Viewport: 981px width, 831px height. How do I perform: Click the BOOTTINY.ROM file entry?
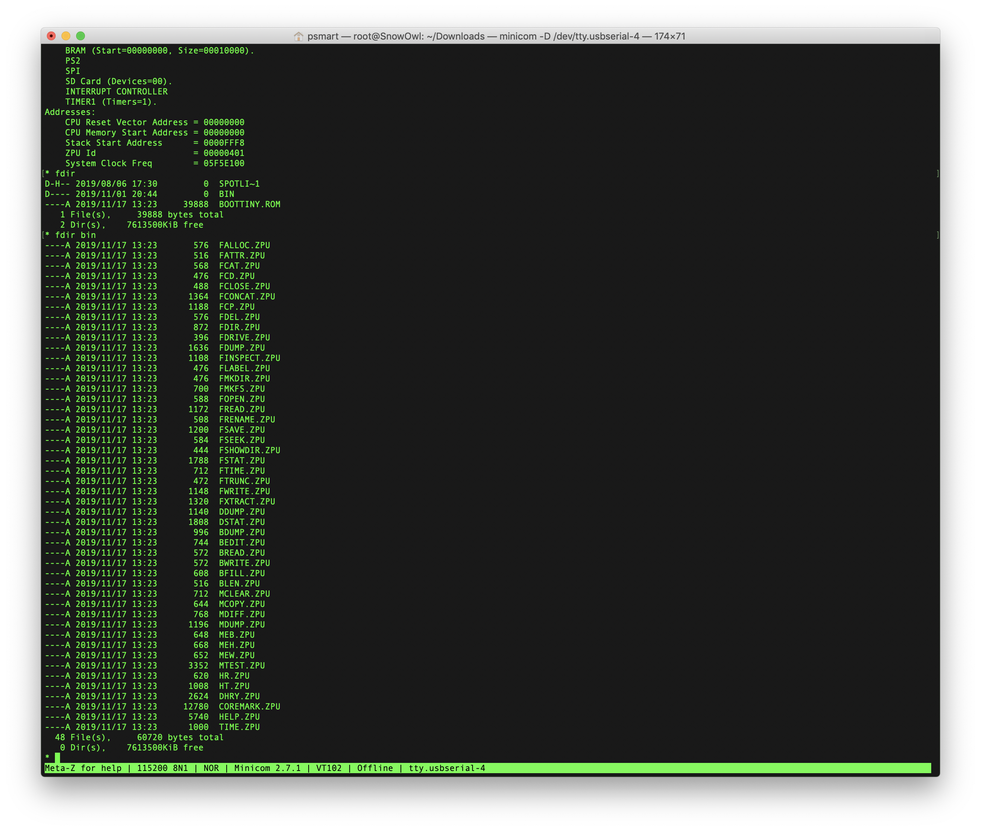[249, 204]
